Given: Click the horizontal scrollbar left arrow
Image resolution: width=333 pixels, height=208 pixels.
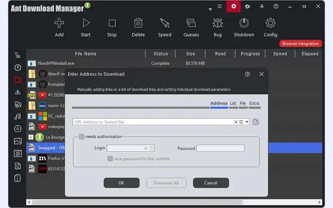Looking at the screenshot, I should [29, 202].
